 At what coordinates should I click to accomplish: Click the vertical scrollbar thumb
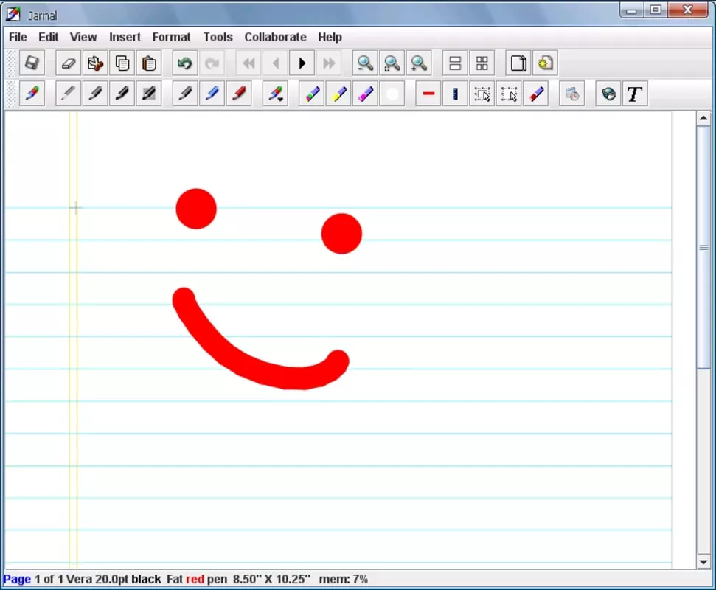[703, 247]
